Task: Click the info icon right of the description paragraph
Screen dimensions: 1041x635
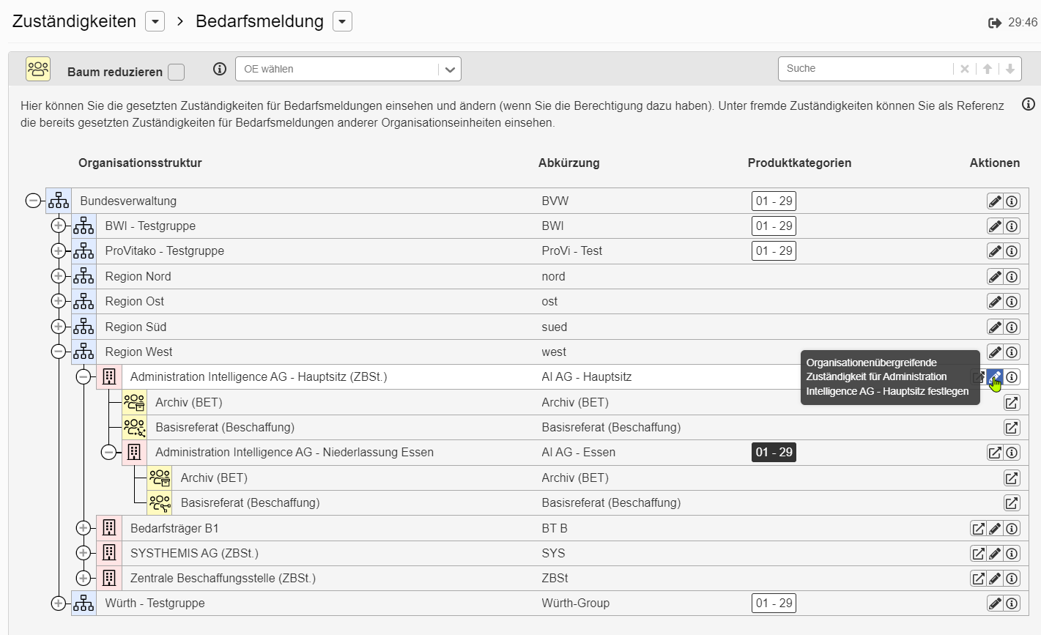Action: click(1028, 104)
